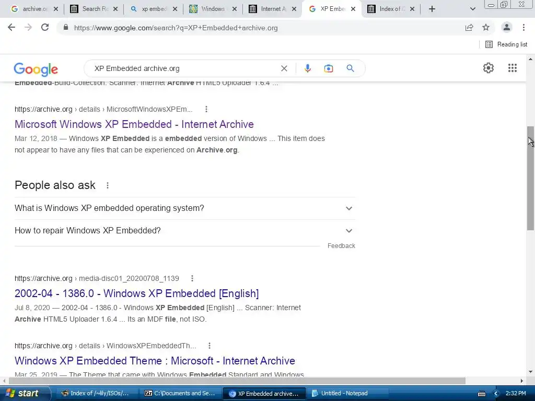The height and width of the screenshot is (401, 535).
Task: Search by image with camera icon
Action: coord(328,68)
